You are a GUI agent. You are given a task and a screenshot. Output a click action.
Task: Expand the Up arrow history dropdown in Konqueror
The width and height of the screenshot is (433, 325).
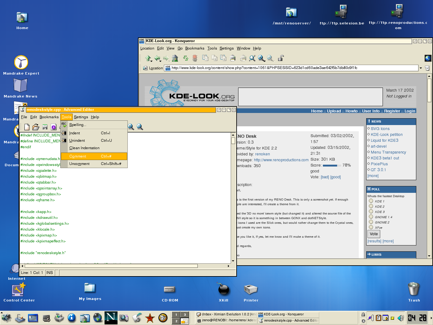152,61
